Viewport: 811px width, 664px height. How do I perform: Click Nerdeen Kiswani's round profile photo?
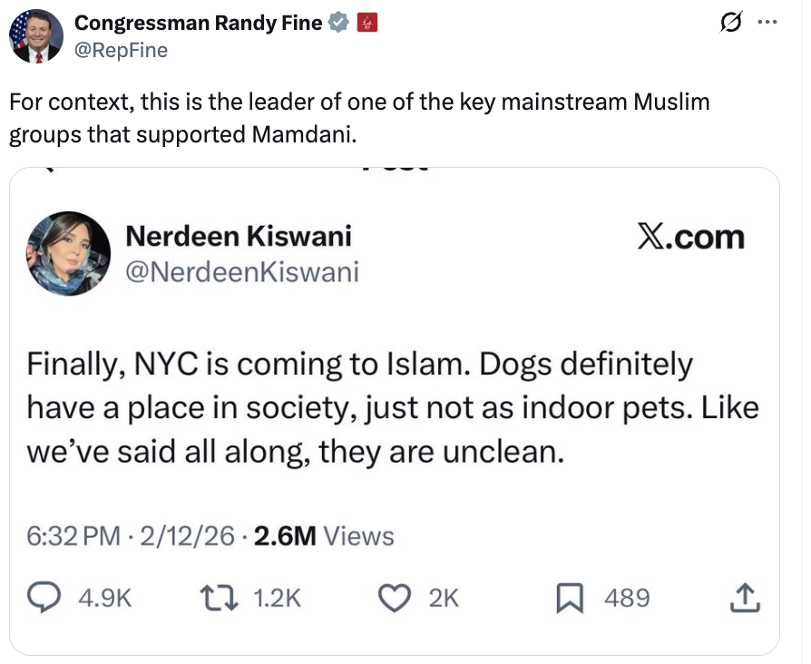68,253
